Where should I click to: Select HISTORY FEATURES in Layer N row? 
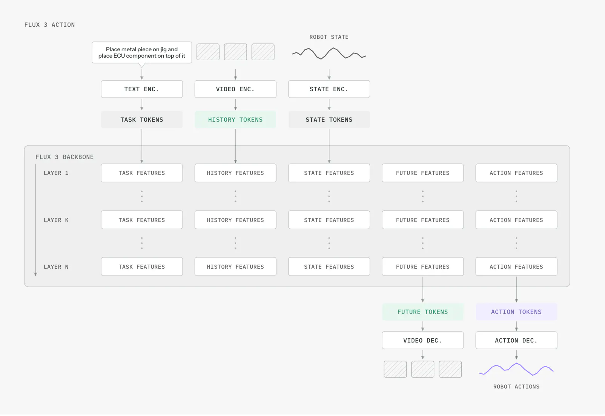click(235, 267)
